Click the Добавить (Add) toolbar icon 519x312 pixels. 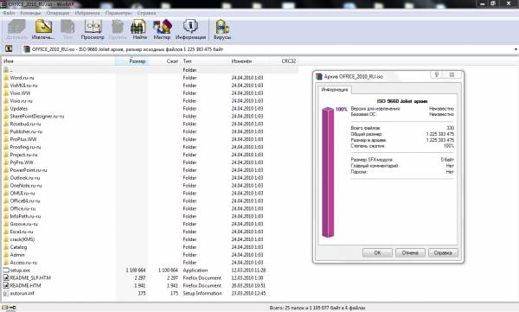pos(17,29)
